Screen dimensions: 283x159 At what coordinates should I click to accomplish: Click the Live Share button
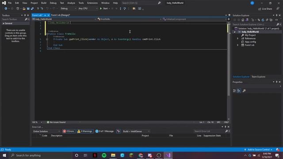[265, 9]
